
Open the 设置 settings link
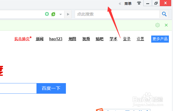[140, 39]
